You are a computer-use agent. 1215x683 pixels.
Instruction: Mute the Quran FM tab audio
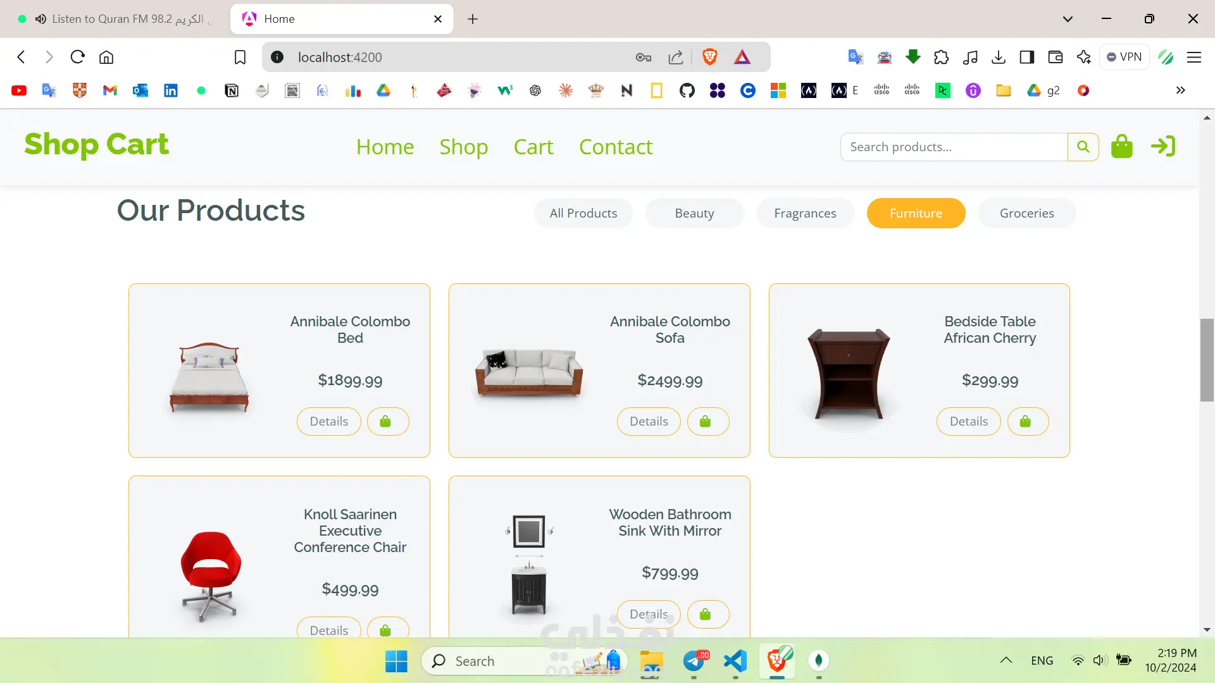point(40,19)
